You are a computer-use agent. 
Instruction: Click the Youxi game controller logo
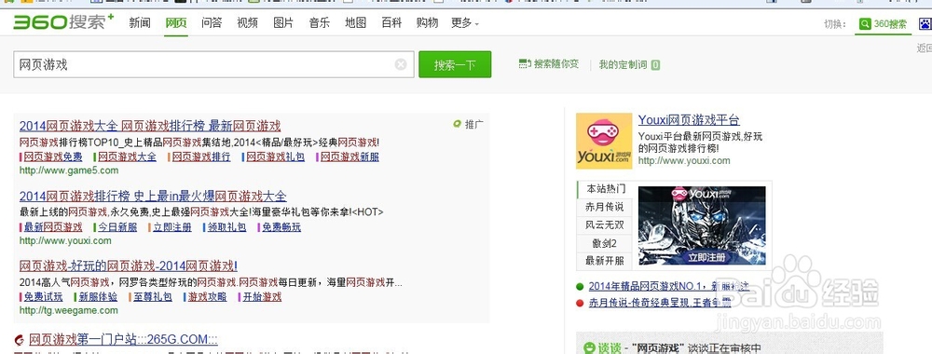(x=604, y=141)
